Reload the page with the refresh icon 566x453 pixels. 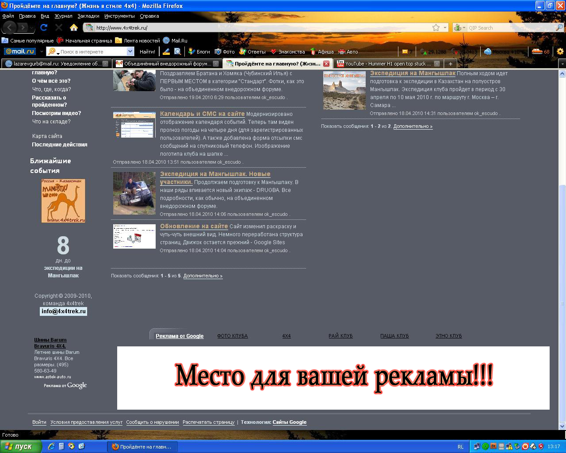click(43, 27)
